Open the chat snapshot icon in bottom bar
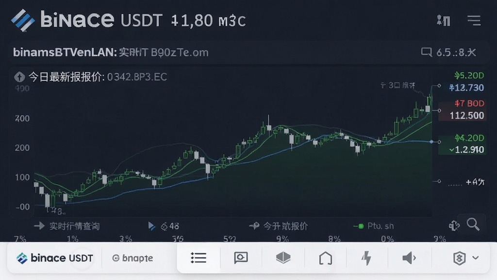Screen dimensions: 497x280 point(241,258)
